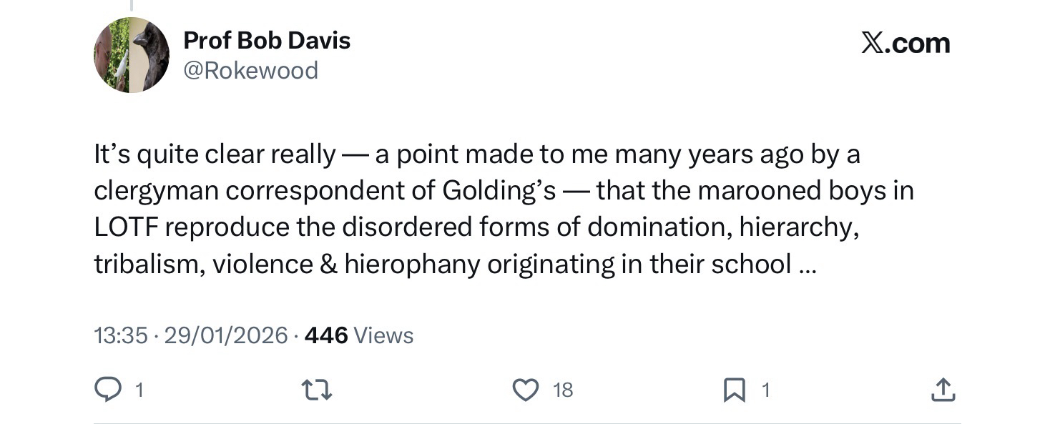View the 446 view count number
This screenshot has height=424, width=1055.
click(x=326, y=335)
